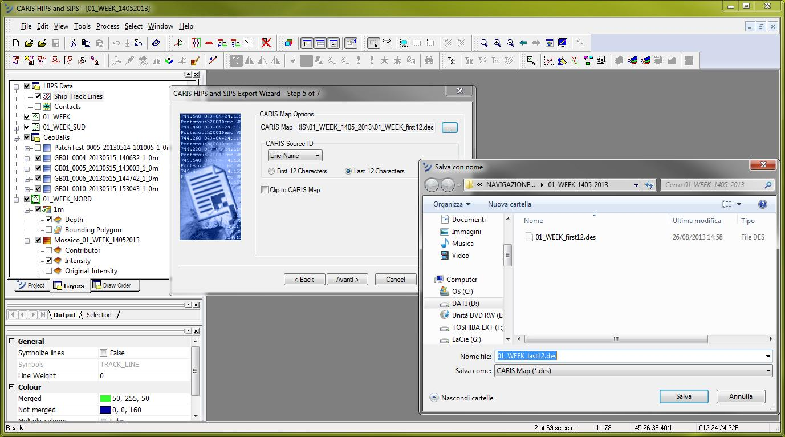The image size is (785, 437).
Task: Check the Contacts layer checkbox
Action: (38, 107)
